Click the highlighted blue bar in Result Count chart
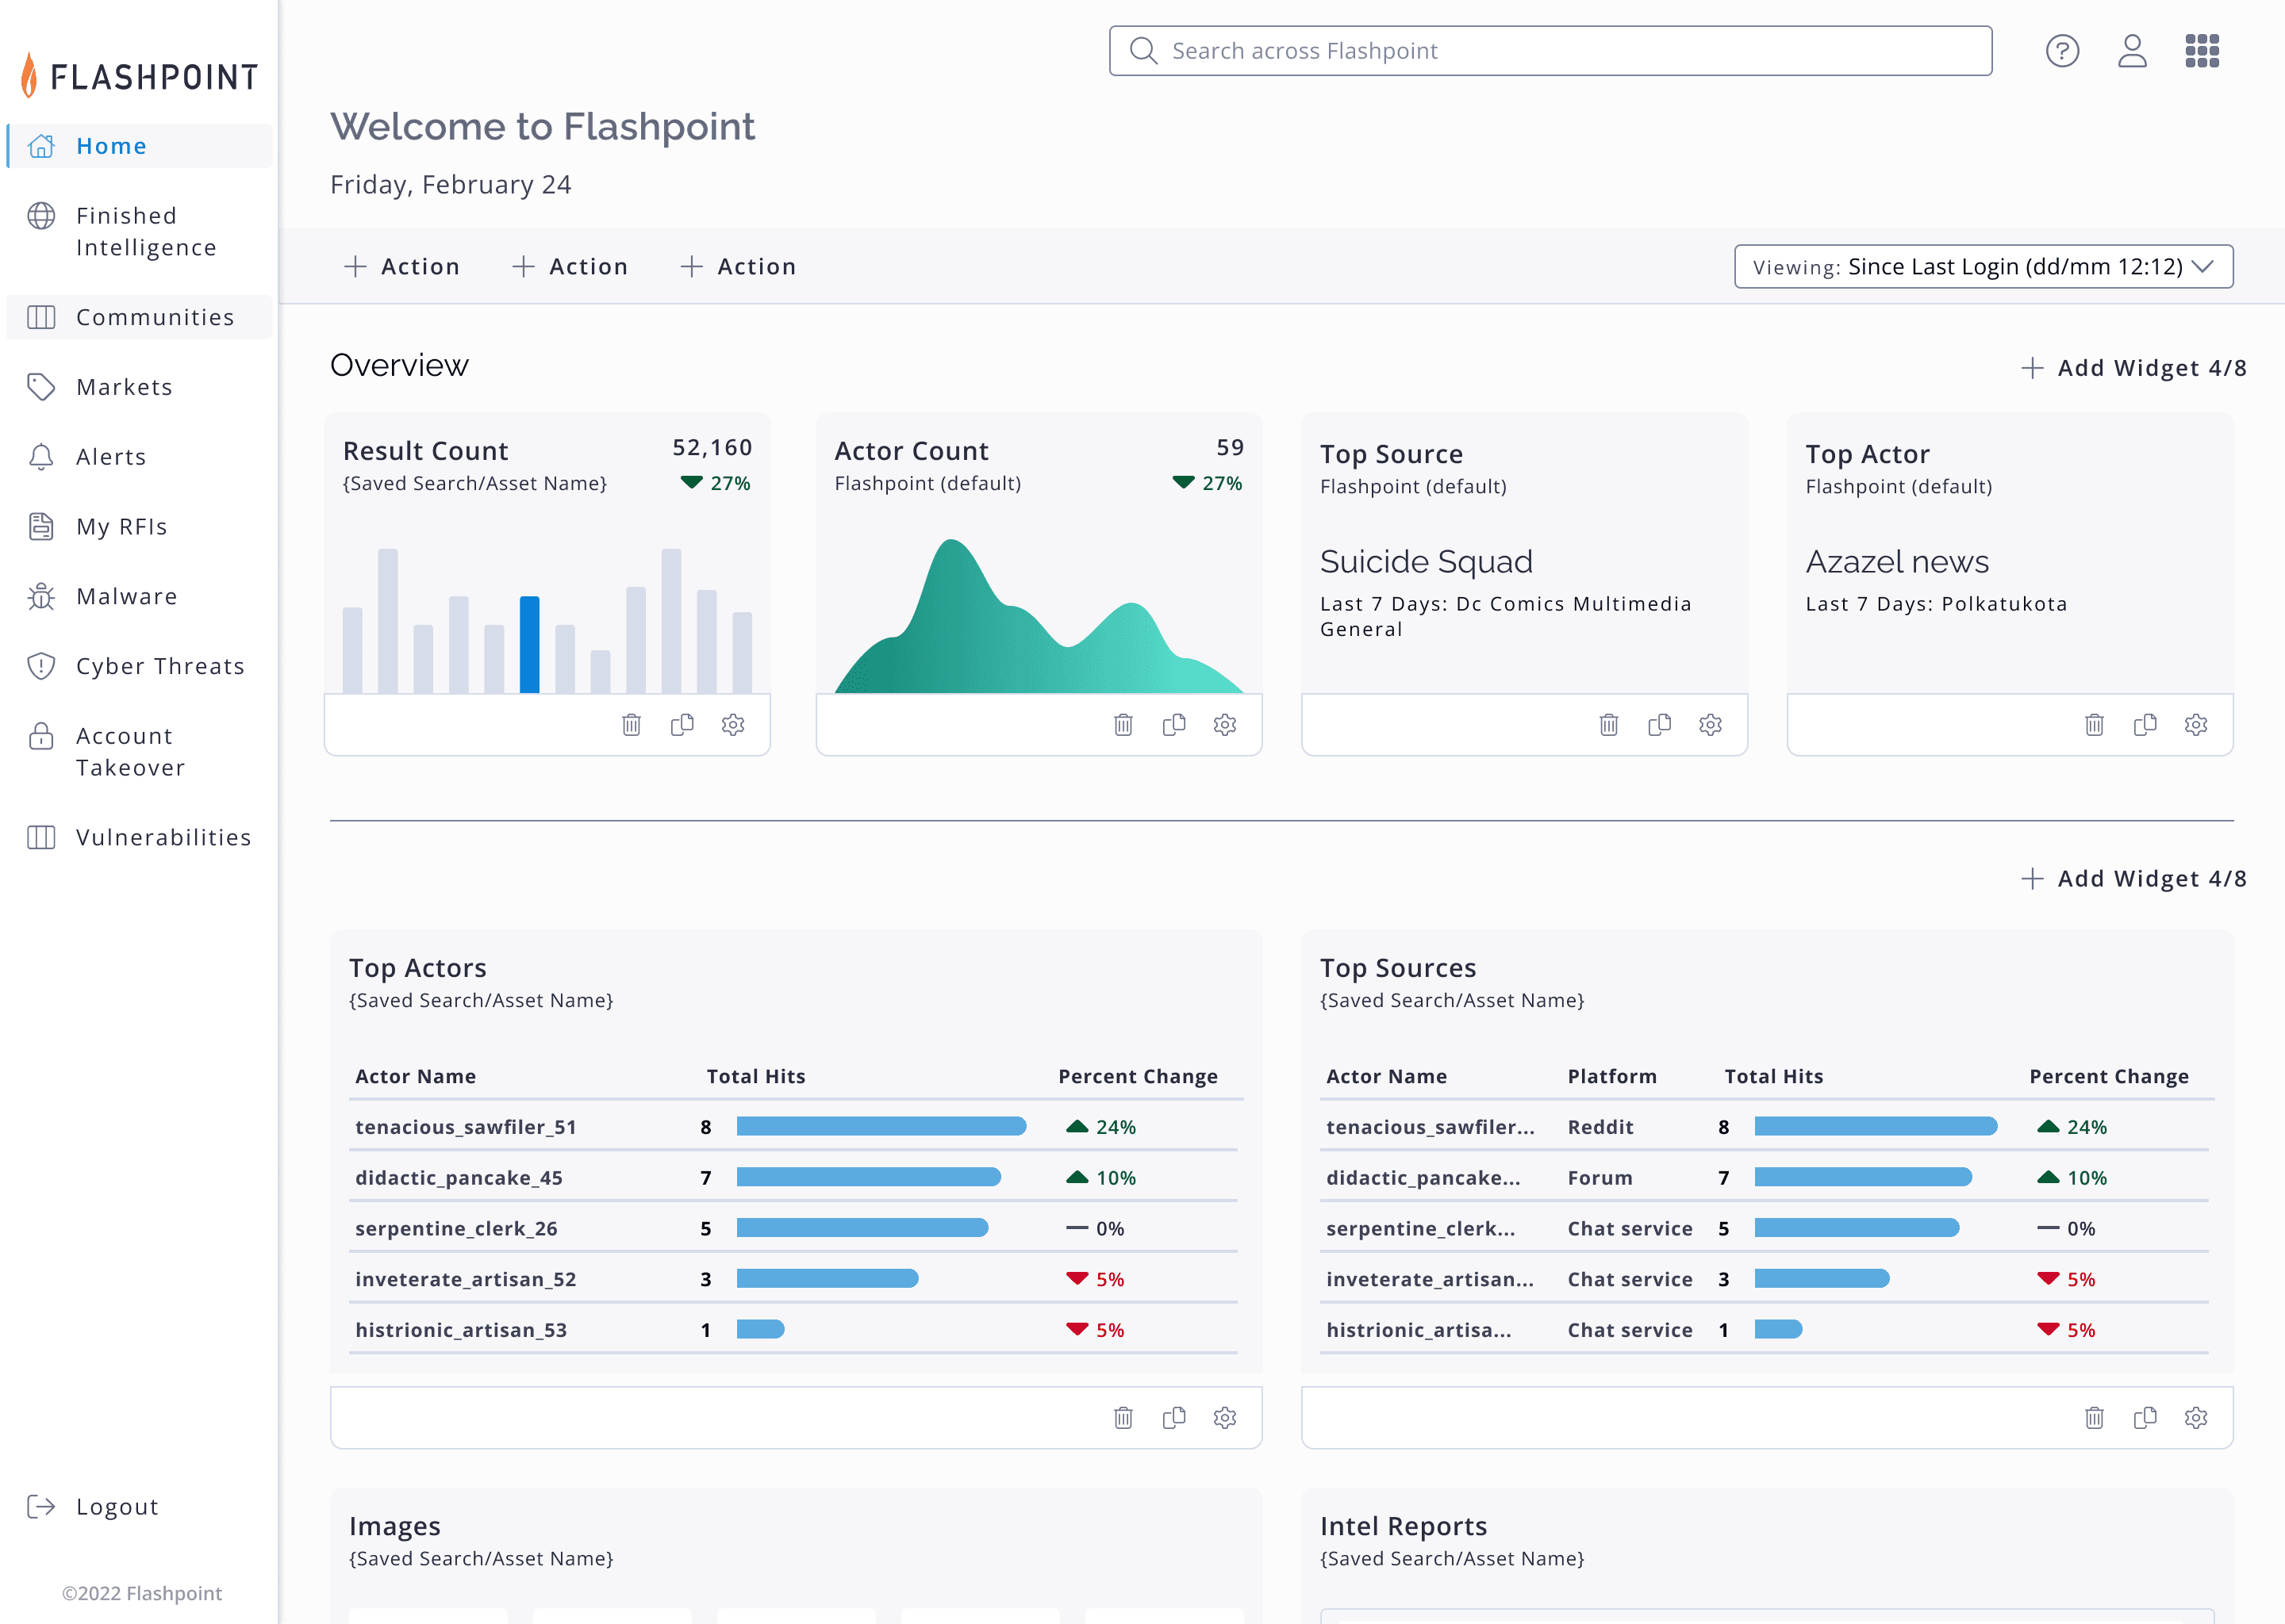This screenshot has width=2285, height=1624. point(529,645)
